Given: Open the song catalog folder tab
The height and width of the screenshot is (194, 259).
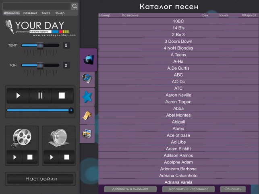Looking at the screenshot, I should tap(88, 60).
